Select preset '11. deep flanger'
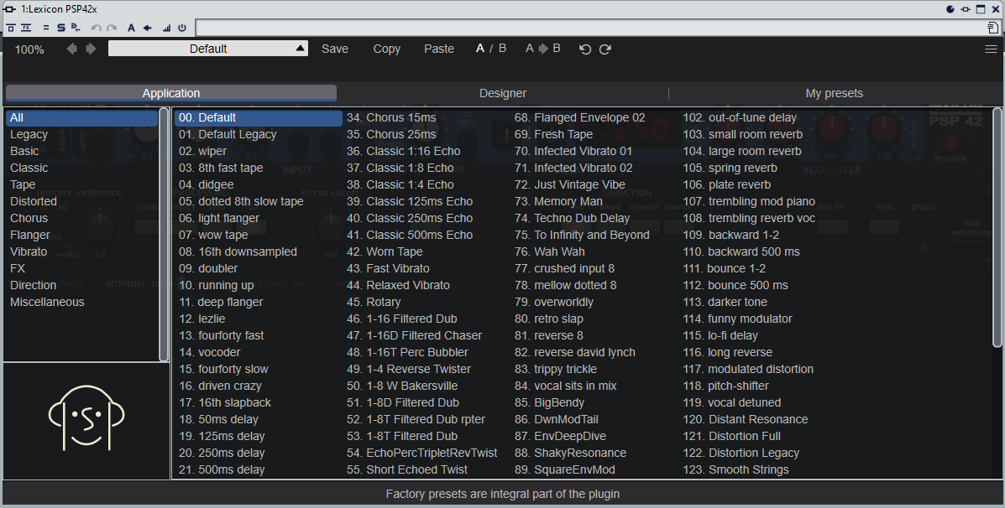This screenshot has height=508, width=1005. coord(259,302)
